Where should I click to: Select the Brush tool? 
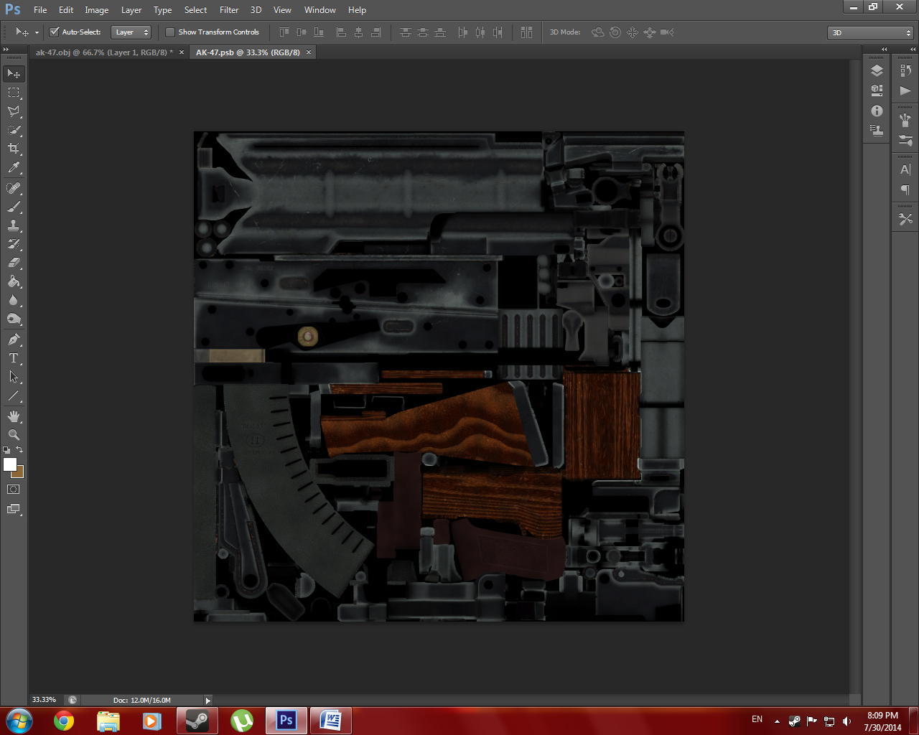click(14, 207)
